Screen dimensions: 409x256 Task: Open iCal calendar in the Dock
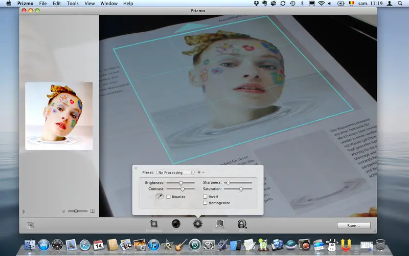98,245
